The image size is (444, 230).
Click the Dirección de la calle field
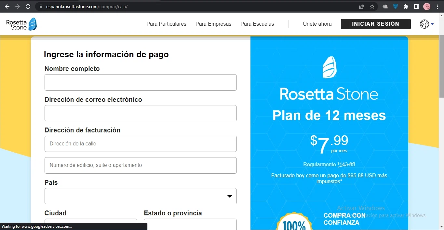141,144
